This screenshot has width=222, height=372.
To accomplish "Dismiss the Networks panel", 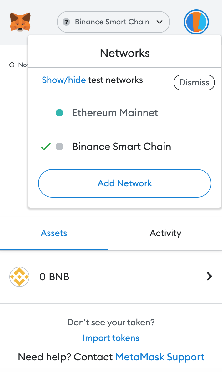I will [x=194, y=82].
